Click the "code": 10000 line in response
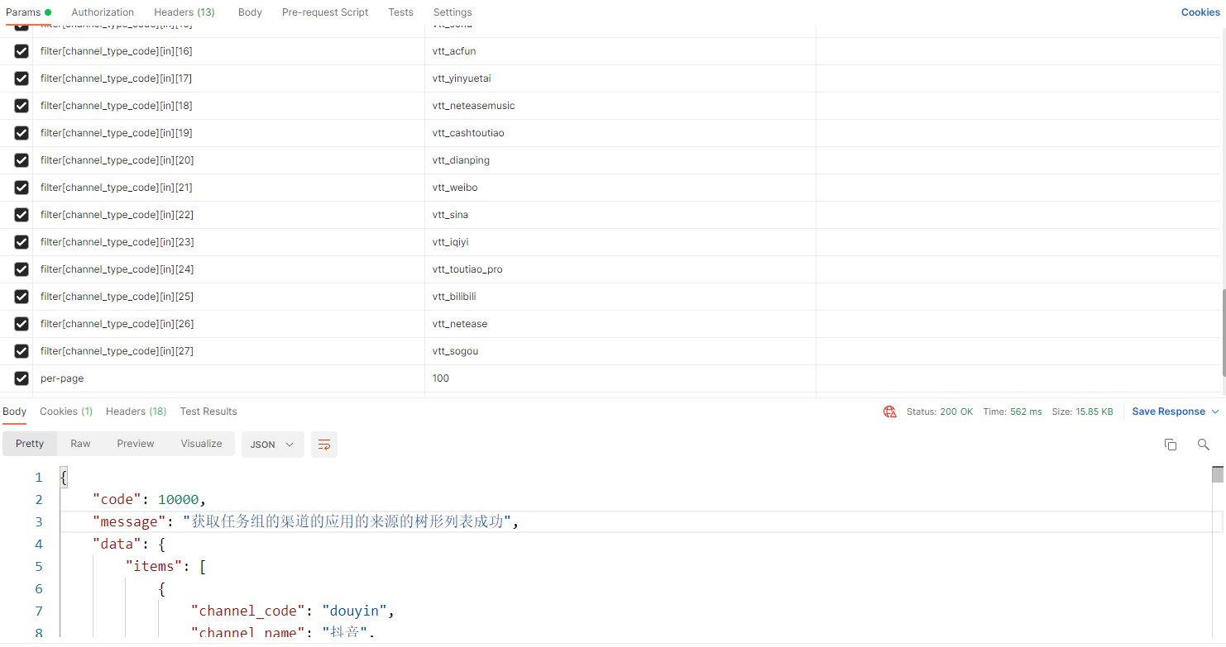The height and width of the screenshot is (647, 1226). tap(149, 500)
